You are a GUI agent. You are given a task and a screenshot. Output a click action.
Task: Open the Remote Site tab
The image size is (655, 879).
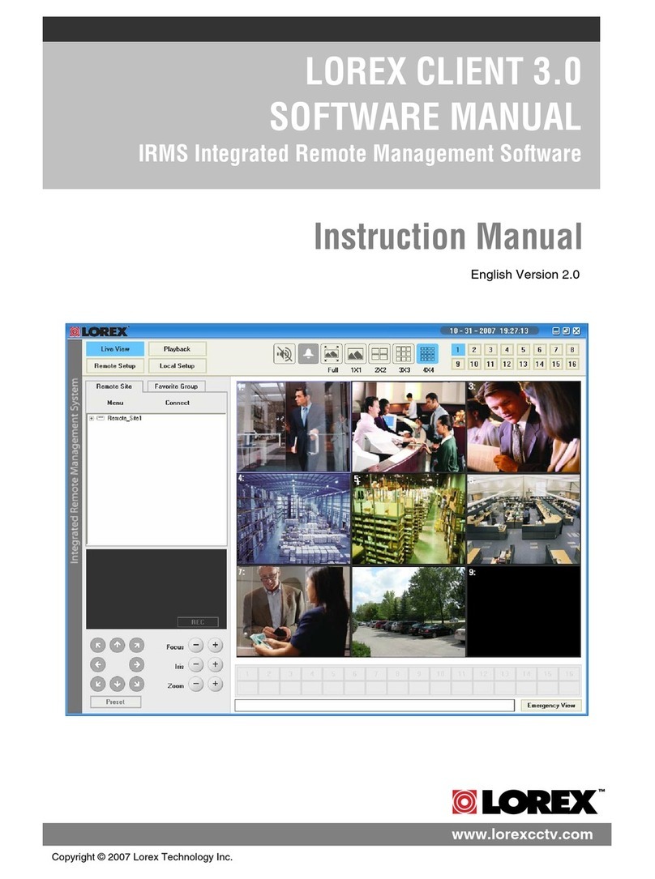[x=113, y=386]
